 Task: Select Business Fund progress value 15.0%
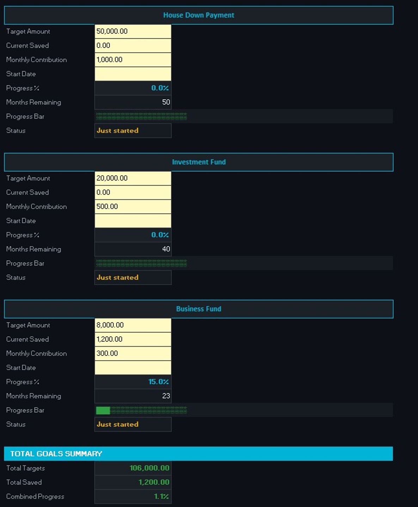(x=133, y=382)
